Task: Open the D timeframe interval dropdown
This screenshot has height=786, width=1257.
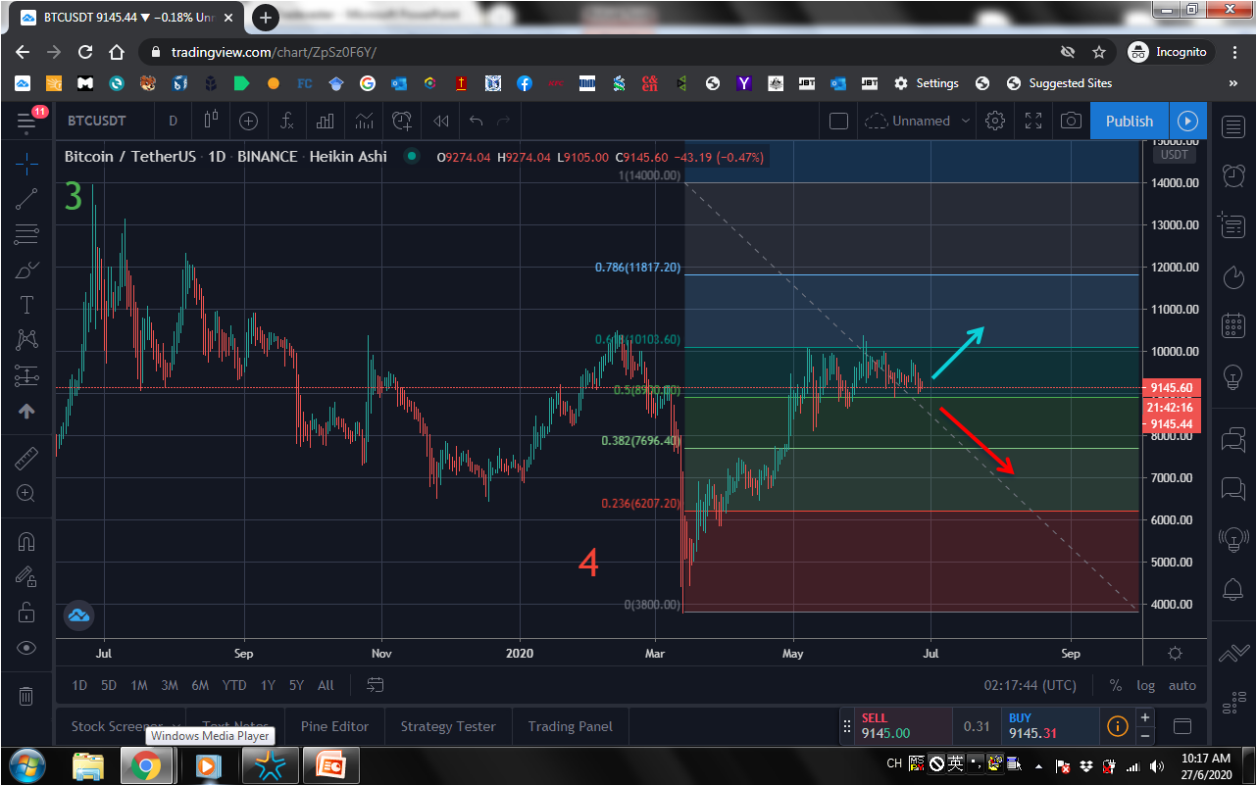Action: [x=173, y=121]
